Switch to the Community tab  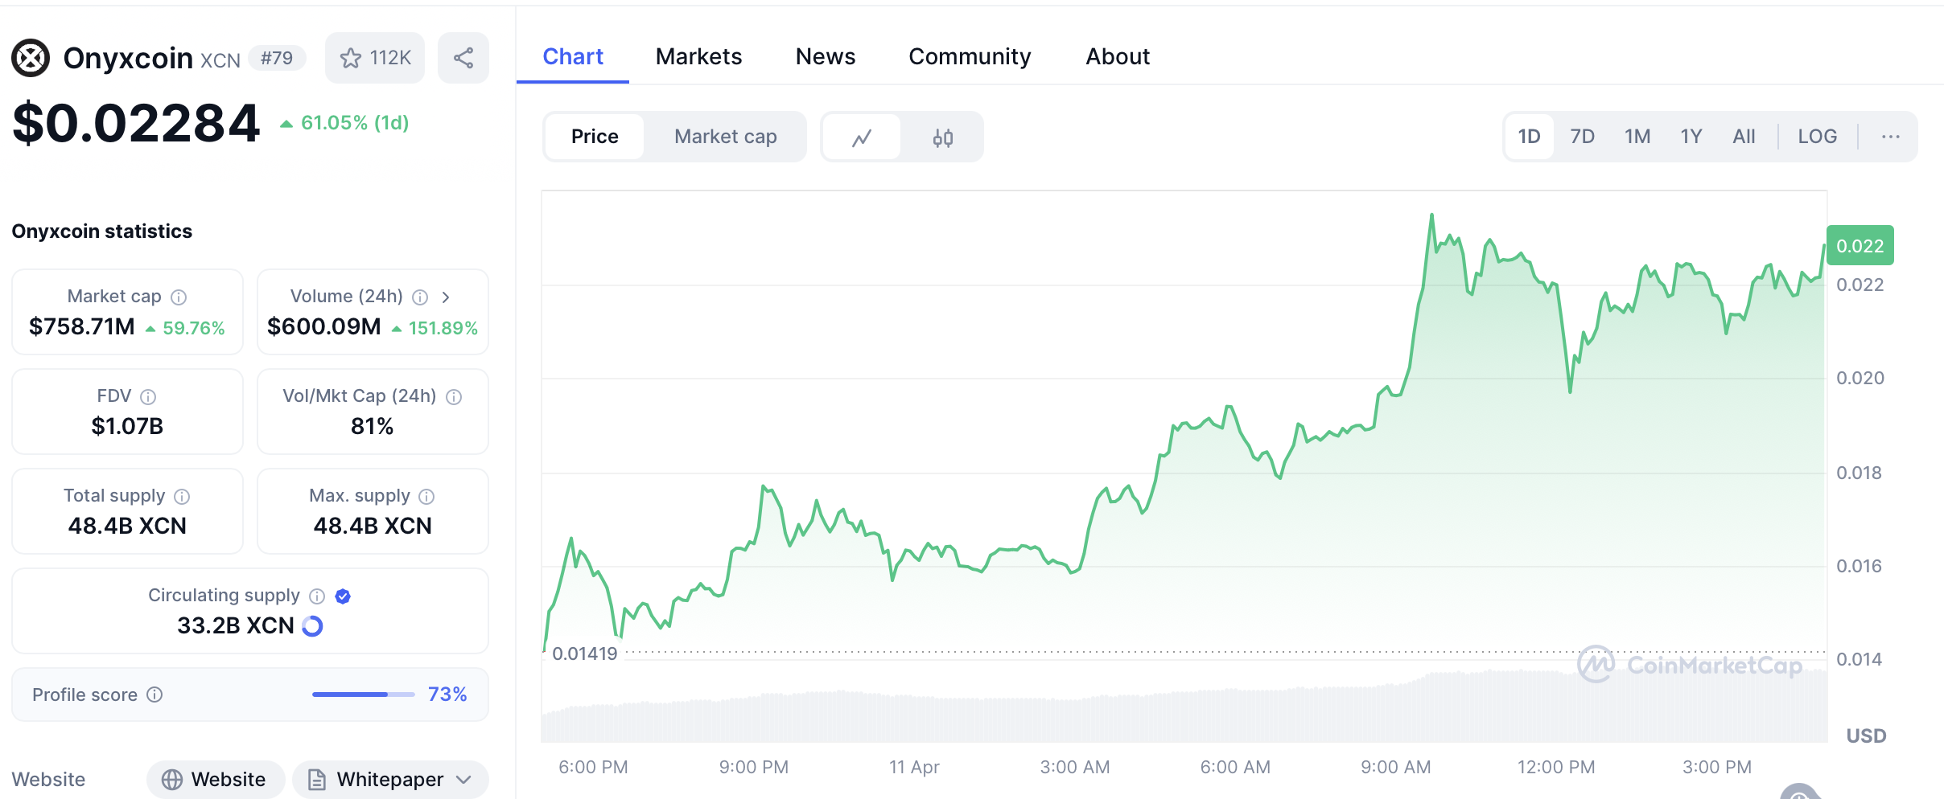pos(970,56)
